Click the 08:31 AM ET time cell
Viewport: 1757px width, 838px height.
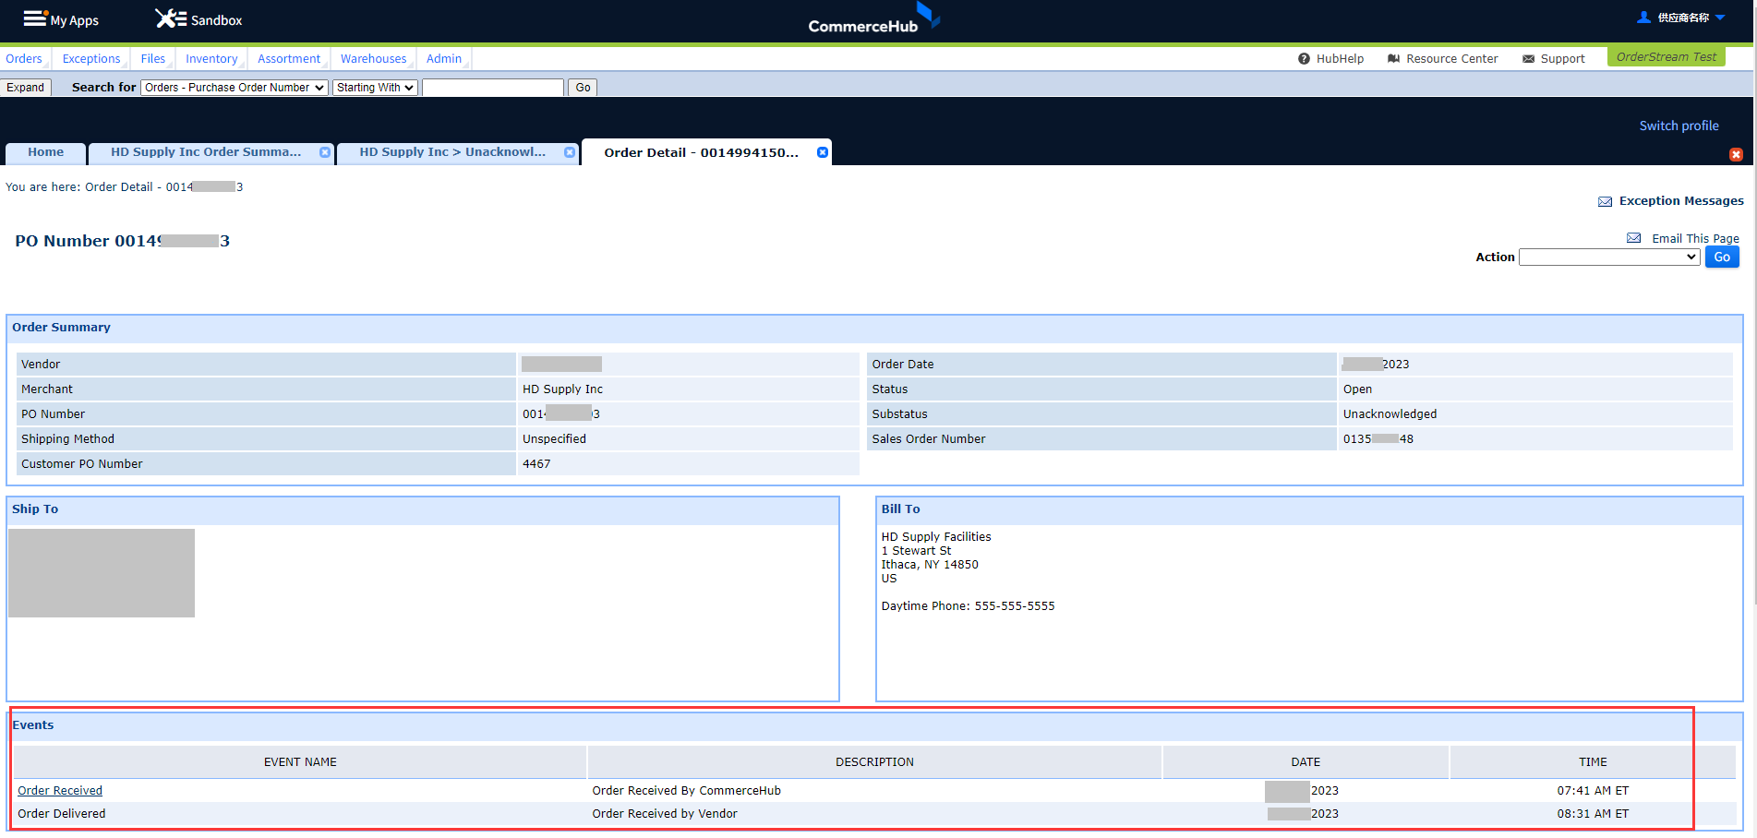click(1593, 814)
